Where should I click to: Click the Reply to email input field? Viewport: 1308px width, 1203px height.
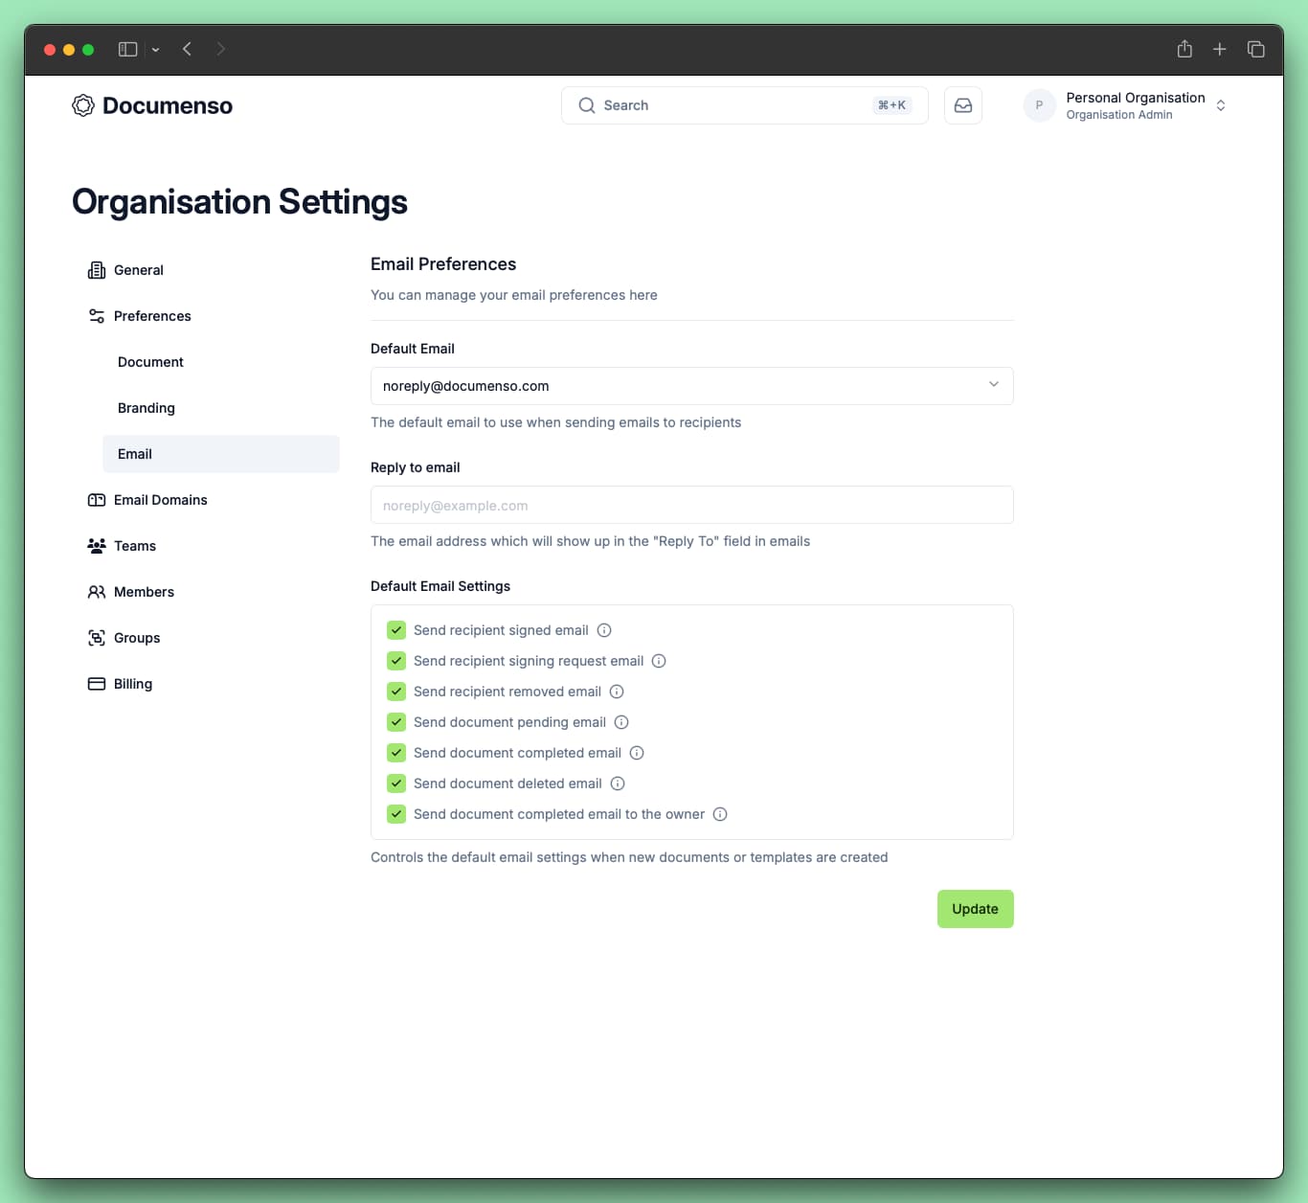pyautogui.click(x=691, y=505)
